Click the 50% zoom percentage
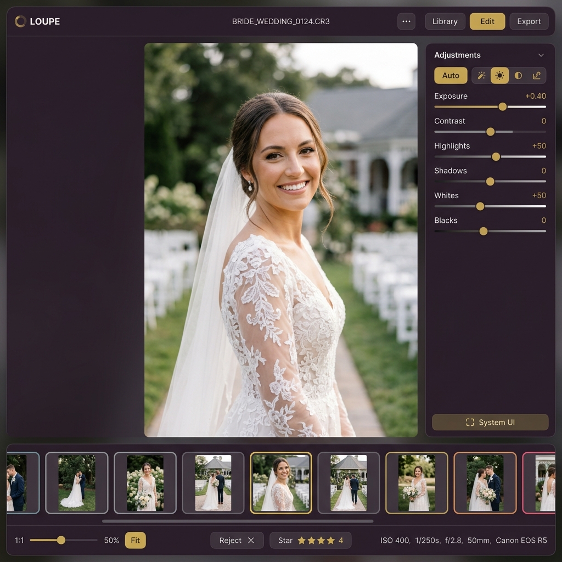 point(111,540)
